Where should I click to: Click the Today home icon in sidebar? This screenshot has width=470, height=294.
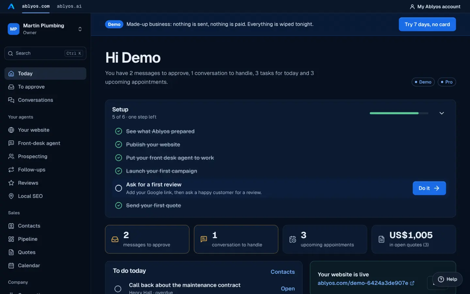(x=11, y=73)
